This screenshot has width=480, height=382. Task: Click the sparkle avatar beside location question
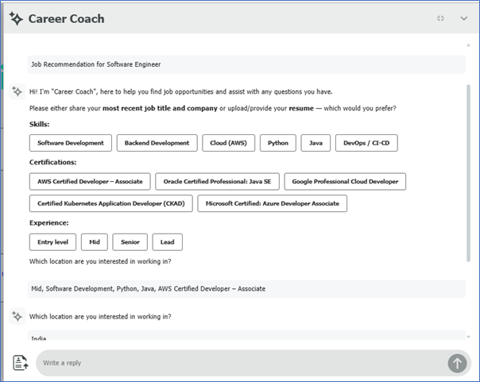tap(17, 316)
